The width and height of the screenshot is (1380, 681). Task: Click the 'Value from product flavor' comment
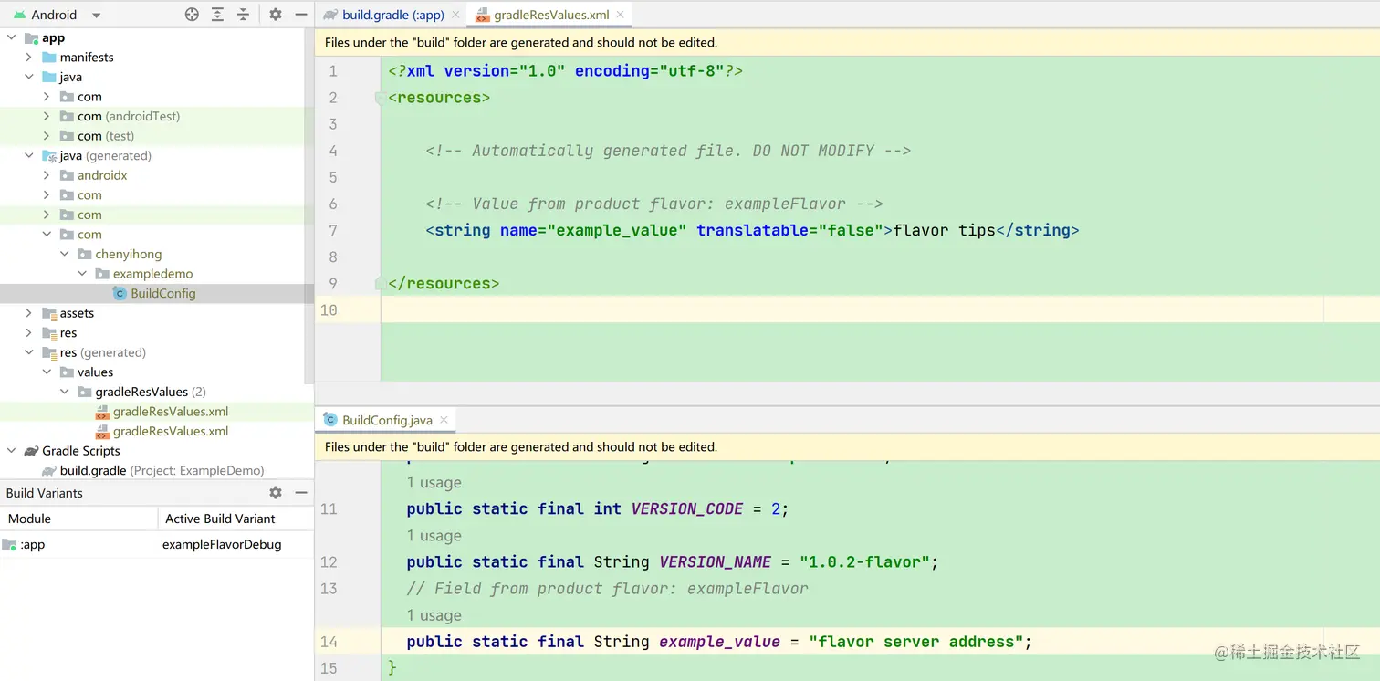click(654, 204)
